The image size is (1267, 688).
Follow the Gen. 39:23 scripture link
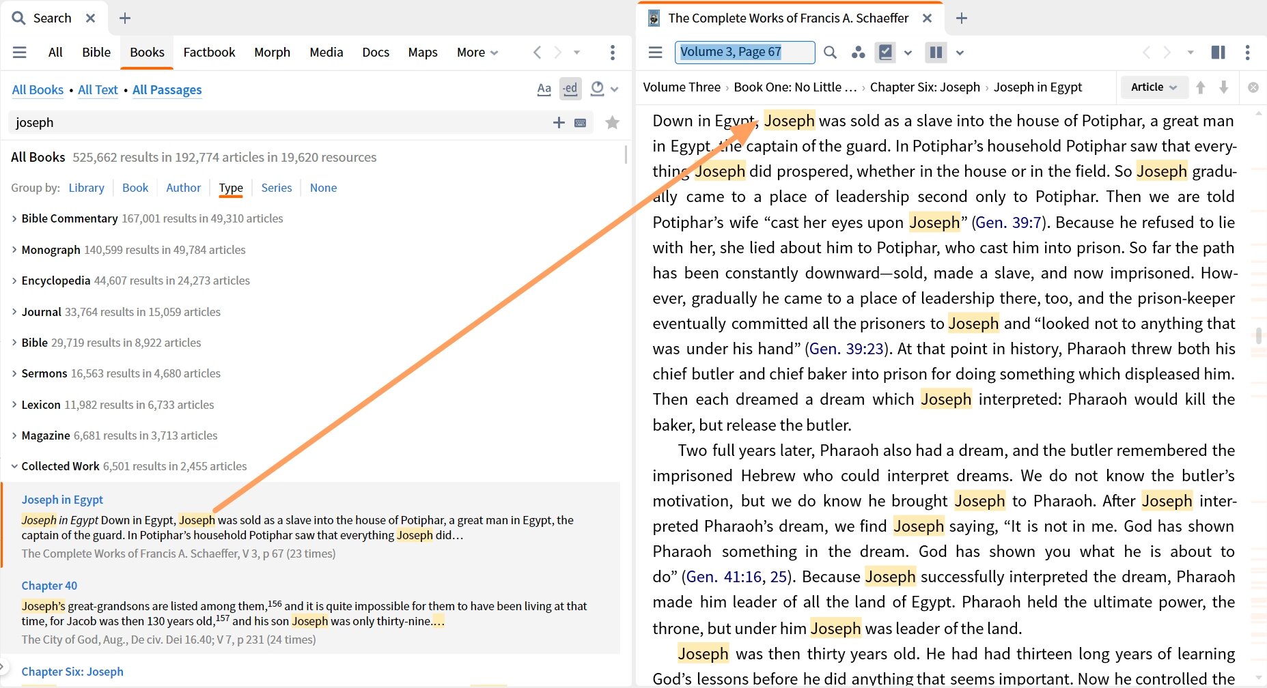coord(847,349)
